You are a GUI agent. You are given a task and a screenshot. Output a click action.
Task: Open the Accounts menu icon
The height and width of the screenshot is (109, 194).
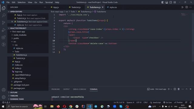[4, 90]
